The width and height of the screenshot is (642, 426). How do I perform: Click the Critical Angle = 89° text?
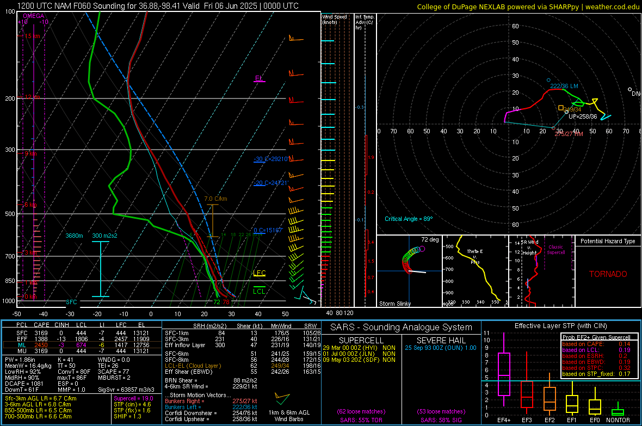point(408,219)
